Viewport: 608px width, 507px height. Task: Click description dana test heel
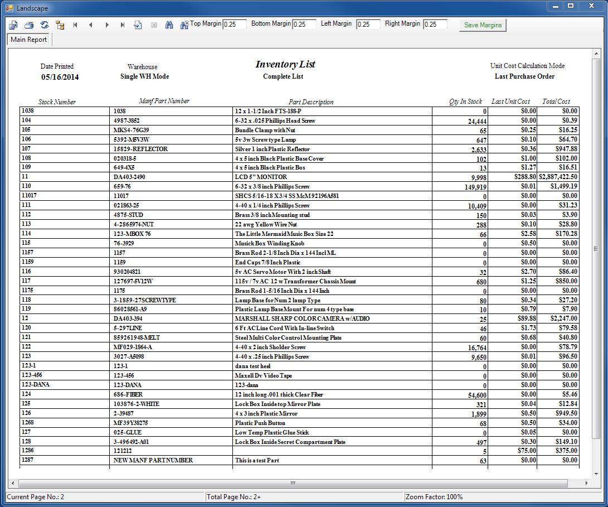(x=253, y=366)
